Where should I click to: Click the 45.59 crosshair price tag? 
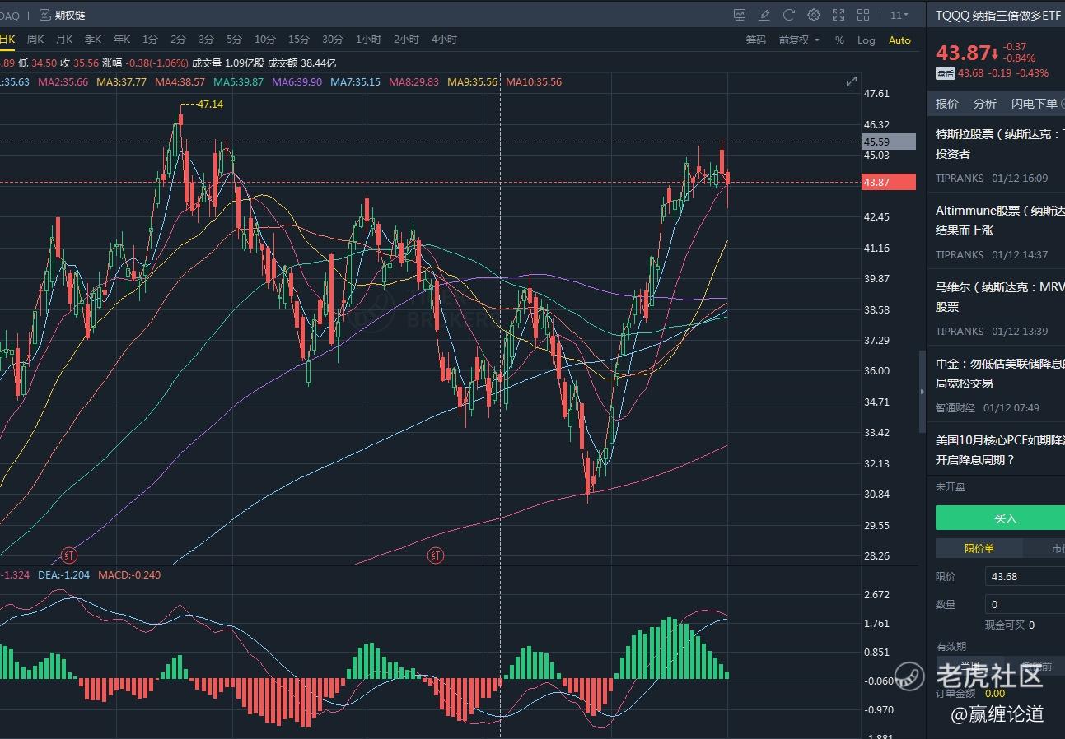coord(888,142)
